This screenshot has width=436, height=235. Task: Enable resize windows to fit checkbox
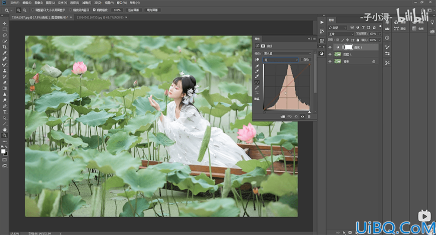(x=33, y=10)
